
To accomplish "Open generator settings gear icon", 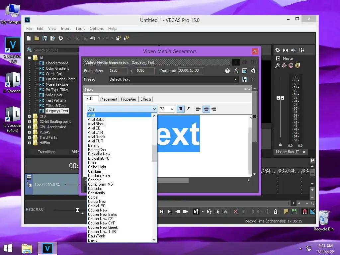I will (253, 71).
